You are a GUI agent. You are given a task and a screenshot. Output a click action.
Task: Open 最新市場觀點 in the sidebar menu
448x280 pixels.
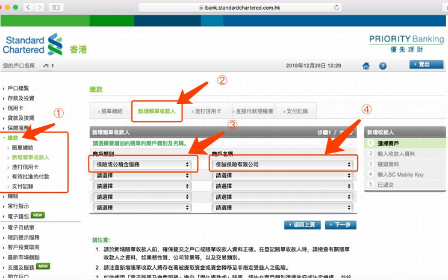pos(23,257)
